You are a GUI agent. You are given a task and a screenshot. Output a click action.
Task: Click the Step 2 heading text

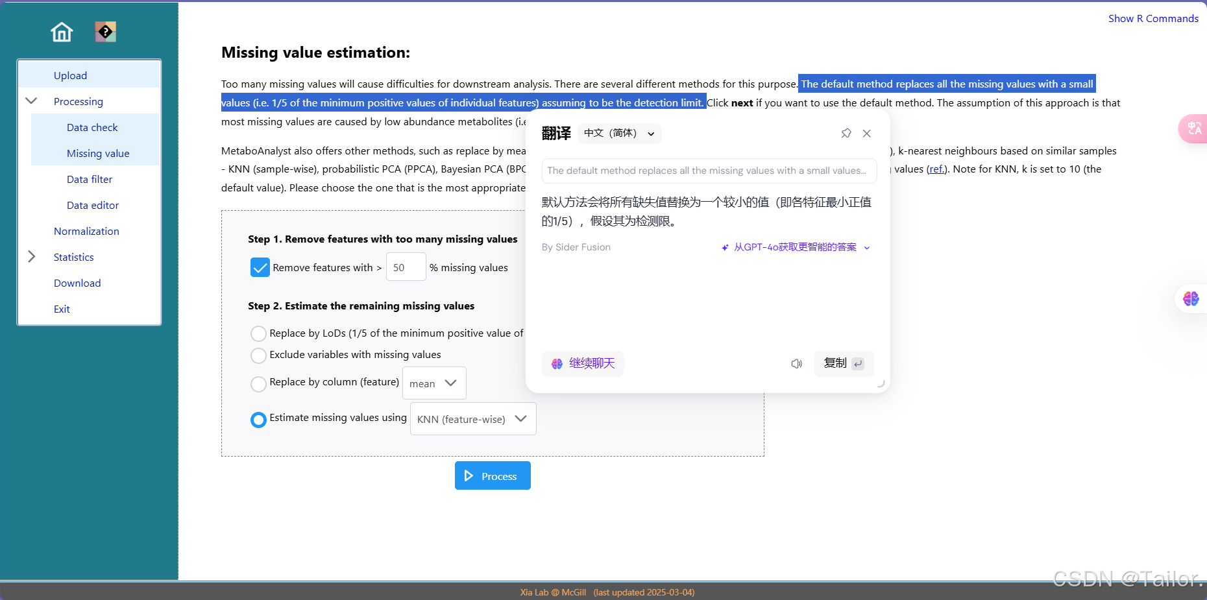click(x=361, y=306)
